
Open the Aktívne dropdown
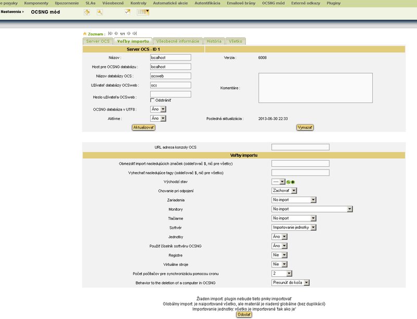(x=158, y=118)
